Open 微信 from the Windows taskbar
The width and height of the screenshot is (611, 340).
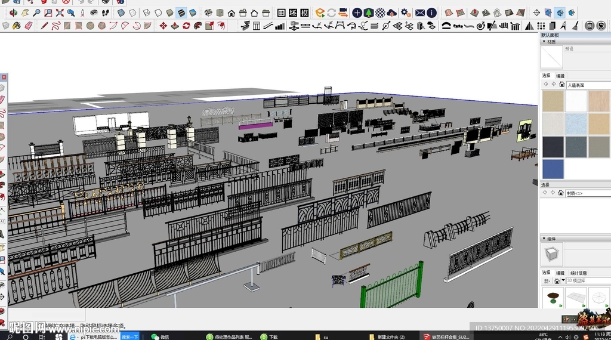click(160, 336)
